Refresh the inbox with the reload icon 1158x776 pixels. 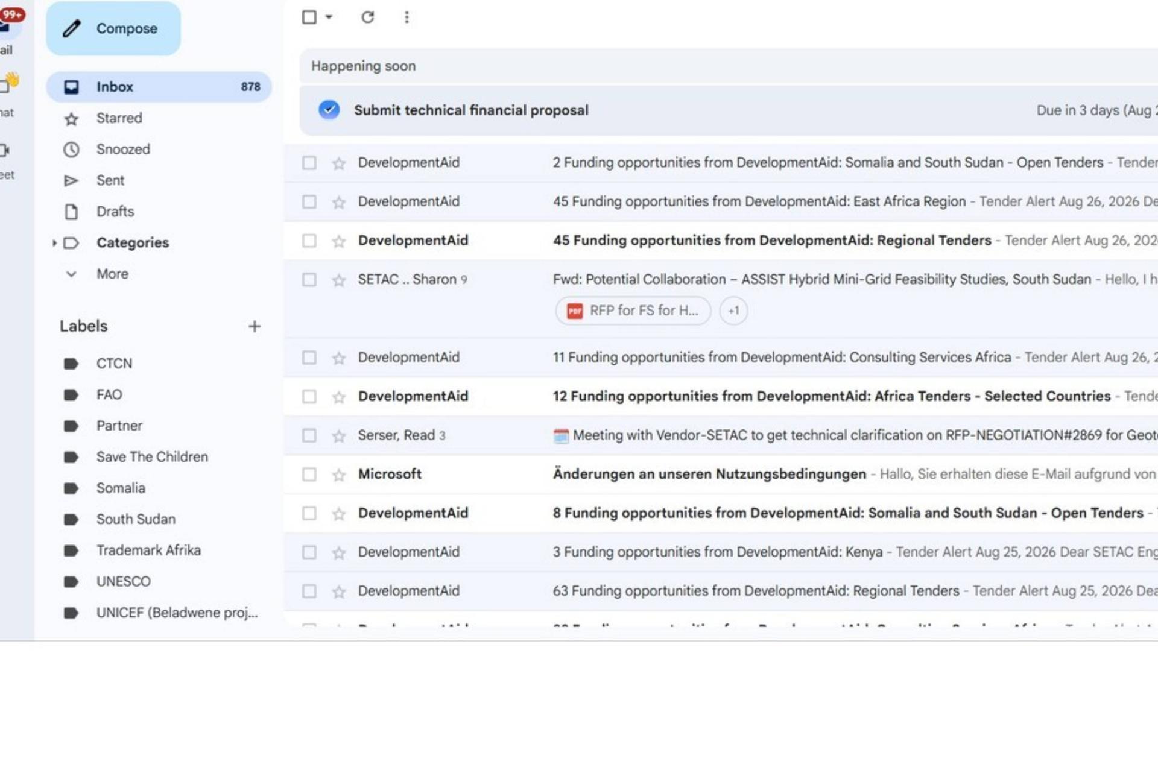368,17
